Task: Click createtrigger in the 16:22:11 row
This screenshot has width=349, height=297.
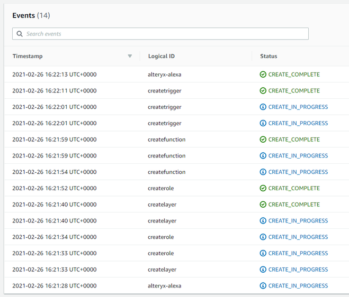Action: [x=165, y=91]
